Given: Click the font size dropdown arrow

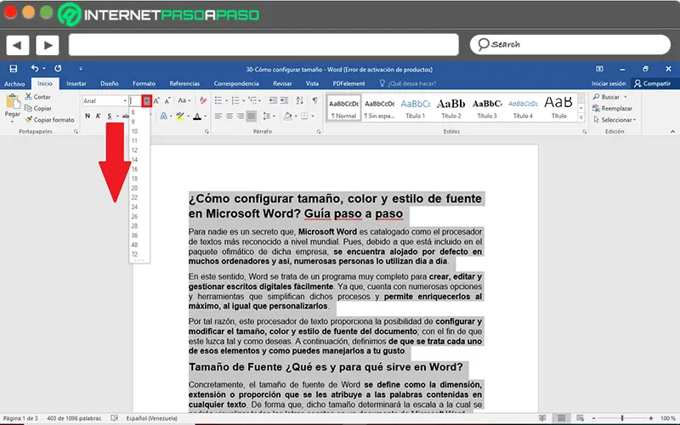Looking at the screenshot, I should click(x=147, y=100).
